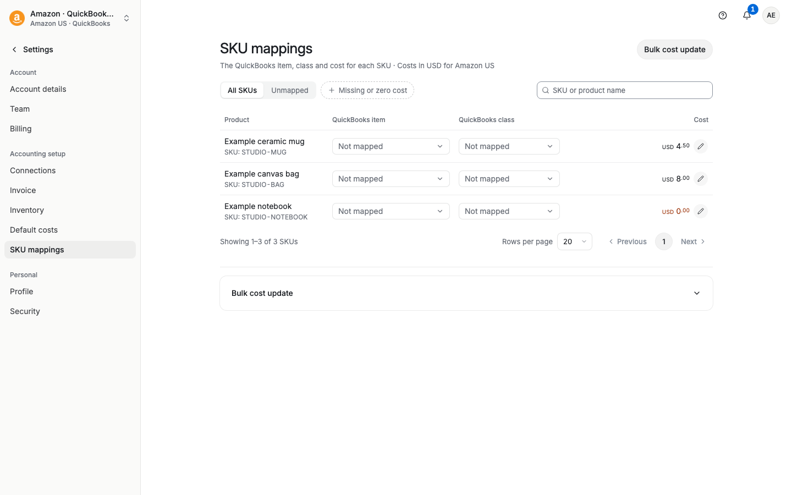Click the Cost column header
The width and height of the screenshot is (792, 495).
[701, 120]
